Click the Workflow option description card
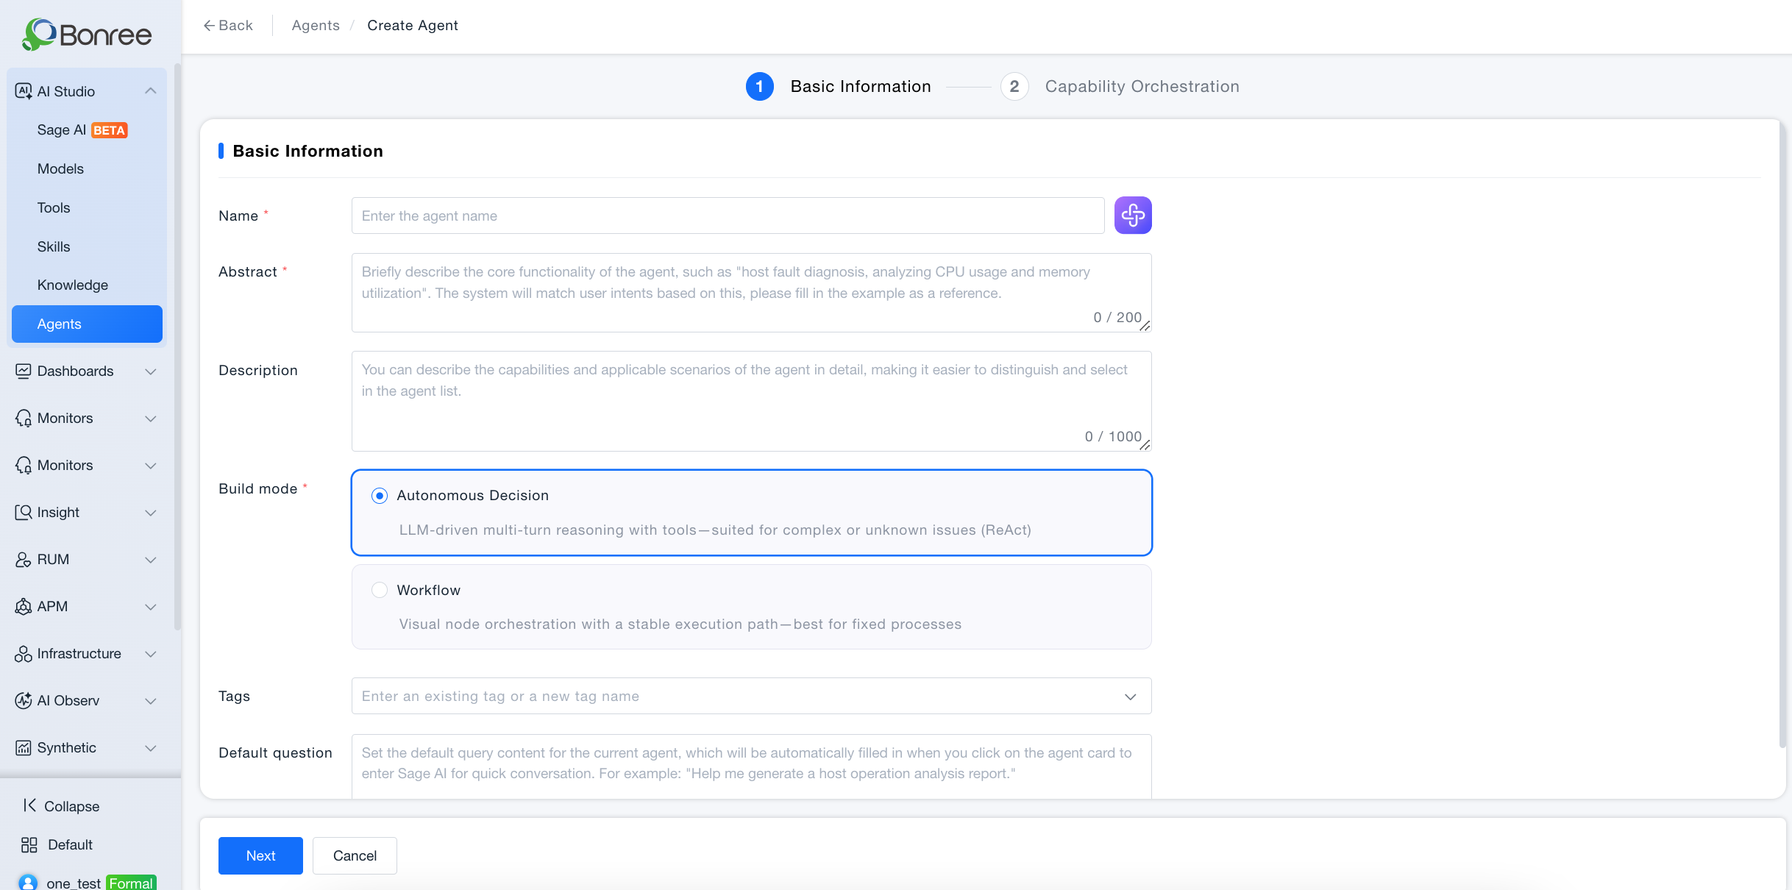The height and width of the screenshot is (890, 1792). [751, 607]
